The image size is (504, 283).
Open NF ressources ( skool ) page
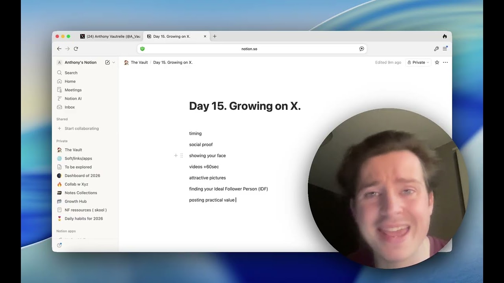pyautogui.click(x=85, y=210)
